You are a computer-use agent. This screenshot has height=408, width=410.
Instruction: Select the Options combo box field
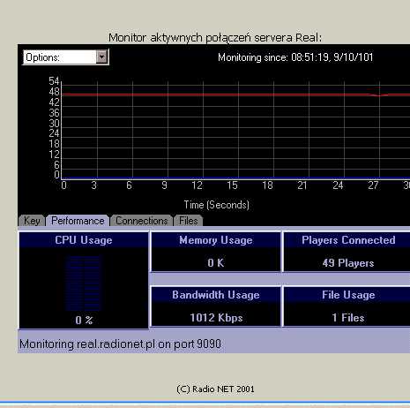click(x=66, y=57)
